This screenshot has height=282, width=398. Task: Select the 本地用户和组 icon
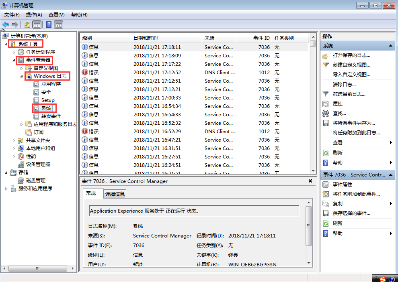coord(21,148)
